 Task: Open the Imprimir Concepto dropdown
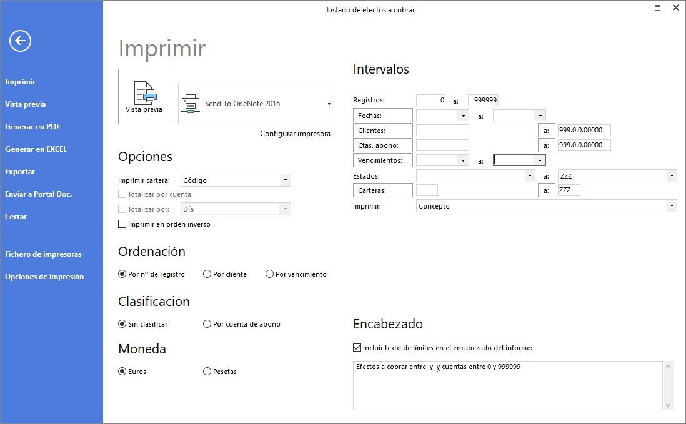pos(672,206)
